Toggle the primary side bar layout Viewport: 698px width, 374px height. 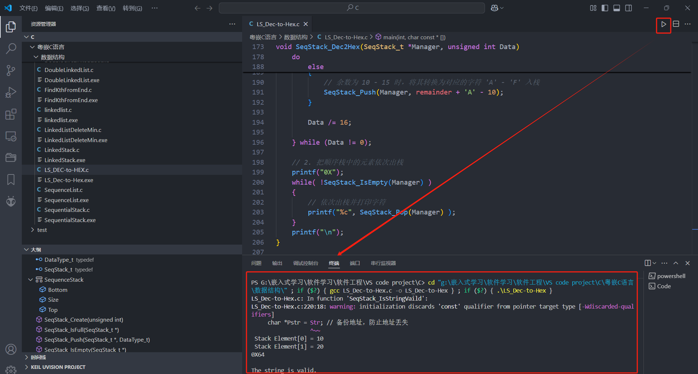coord(605,8)
